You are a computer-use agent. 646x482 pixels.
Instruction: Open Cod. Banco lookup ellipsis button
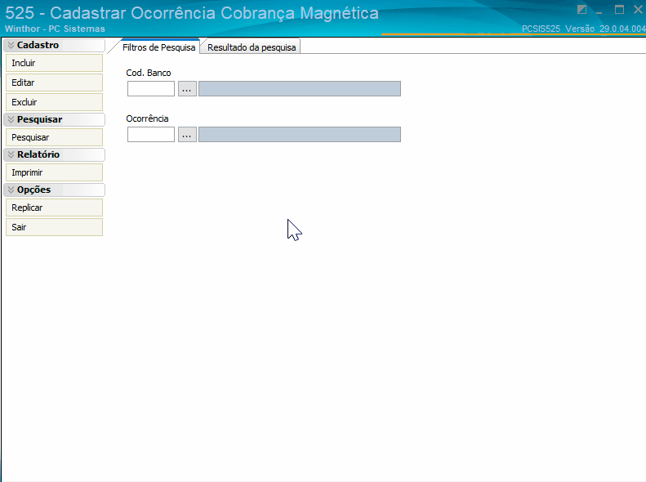(x=187, y=88)
